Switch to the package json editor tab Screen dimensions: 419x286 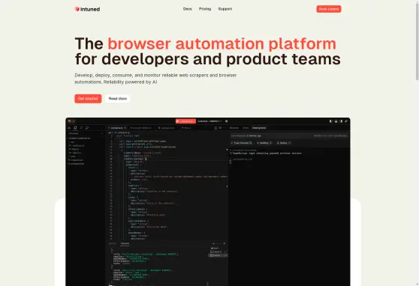tap(167, 128)
